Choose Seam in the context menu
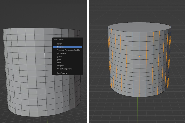 click(68, 63)
